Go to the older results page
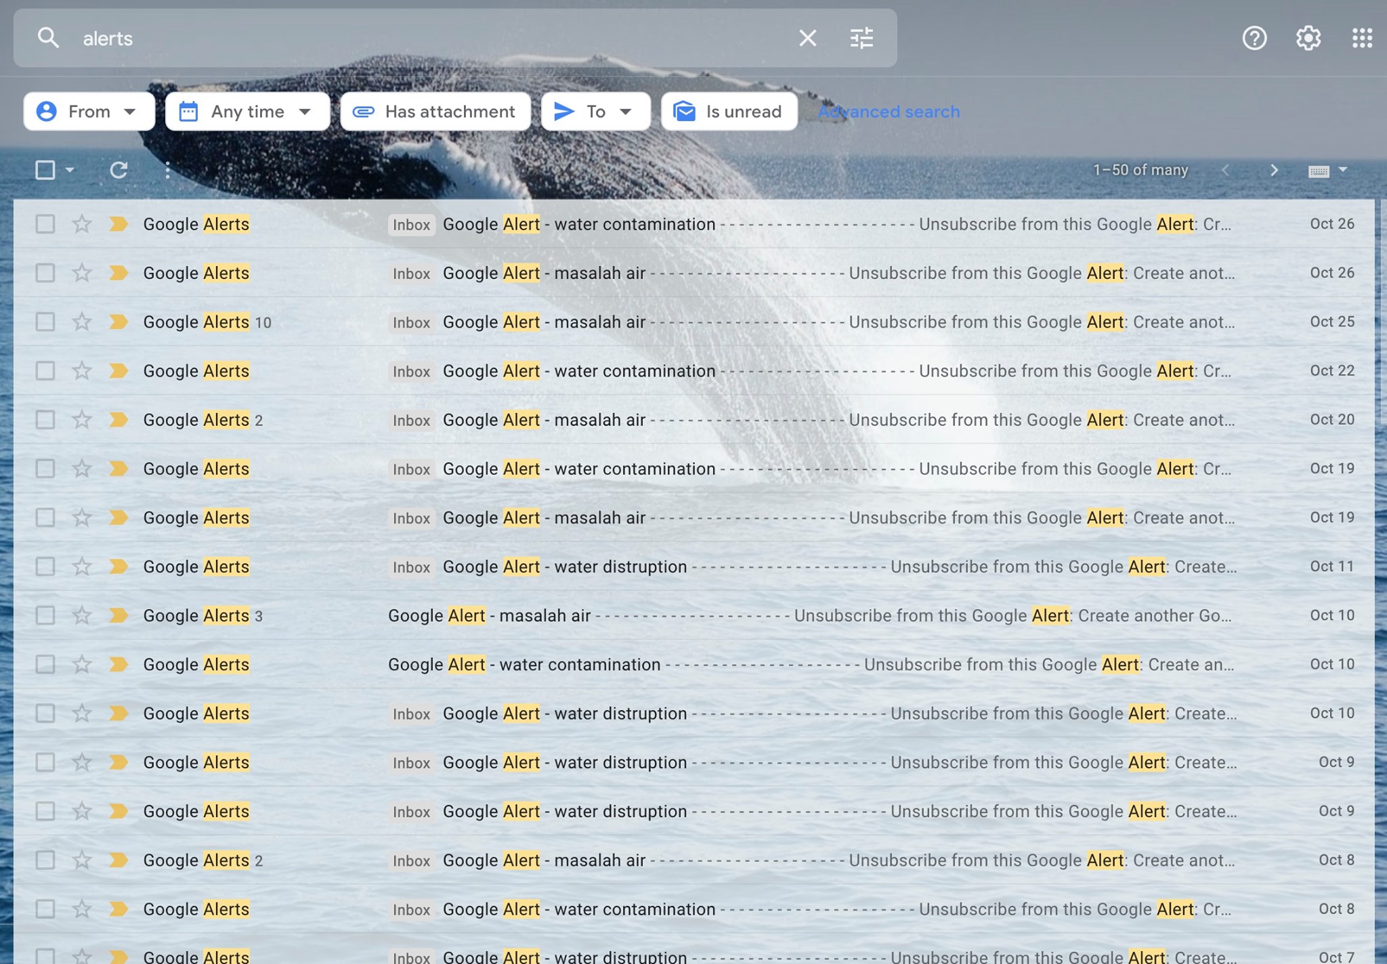The height and width of the screenshot is (964, 1387). (x=1274, y=170)
